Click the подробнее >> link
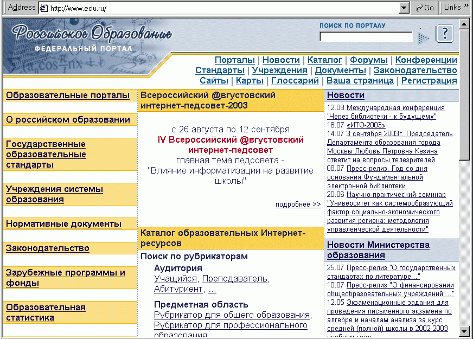473x339 pixels. [x=298, y=204]
